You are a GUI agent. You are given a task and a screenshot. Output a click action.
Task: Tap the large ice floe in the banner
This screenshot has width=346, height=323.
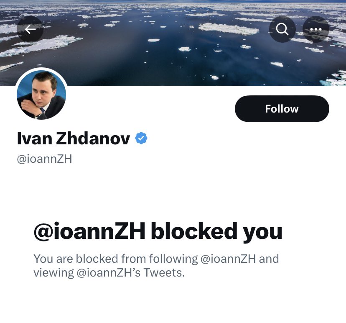point(229,29)
